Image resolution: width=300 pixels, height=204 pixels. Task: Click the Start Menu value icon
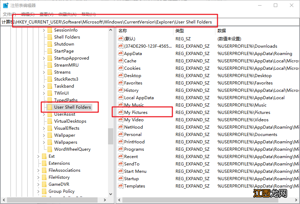pyautogui.click(x=120, y=171)
